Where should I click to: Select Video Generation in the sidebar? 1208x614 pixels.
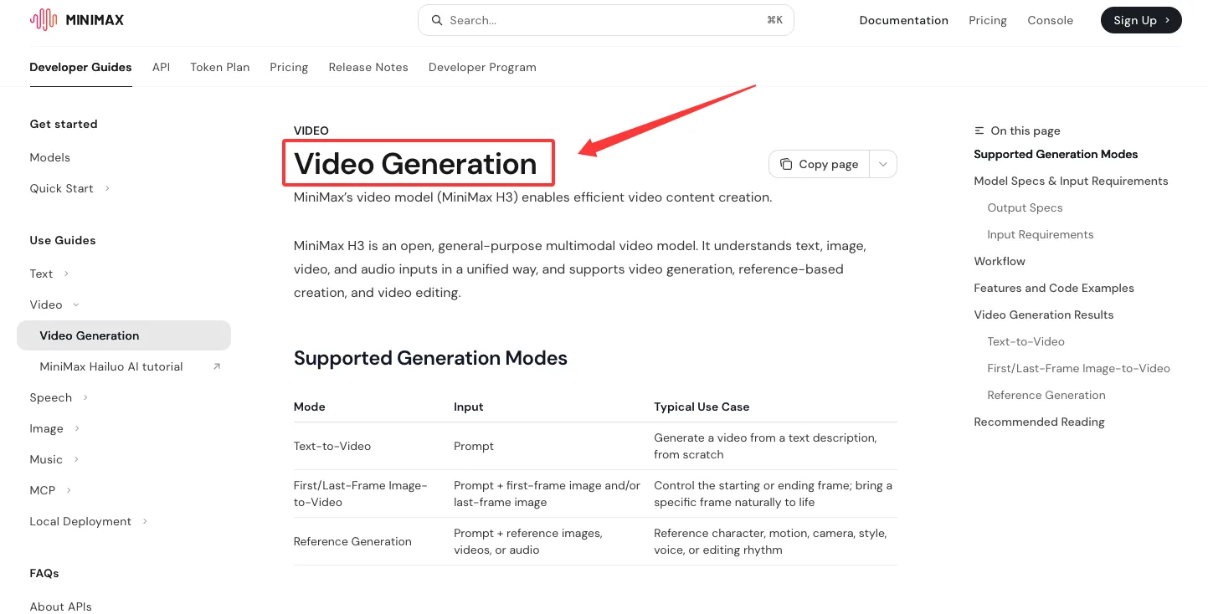coord(124,335)
